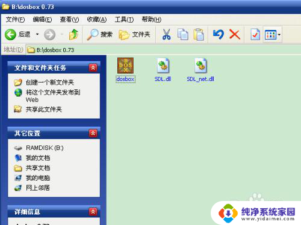Click the globe publish-to-Web icon
This screenshot has height=225, width=301.
18,92
